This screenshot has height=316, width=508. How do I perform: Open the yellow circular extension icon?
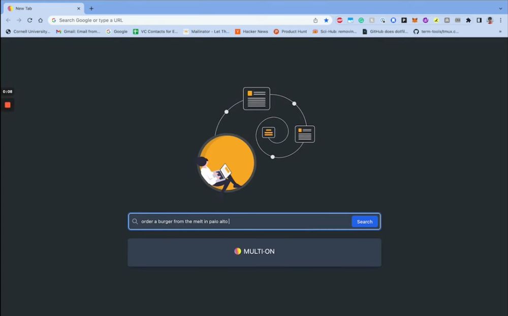(436, 20)
